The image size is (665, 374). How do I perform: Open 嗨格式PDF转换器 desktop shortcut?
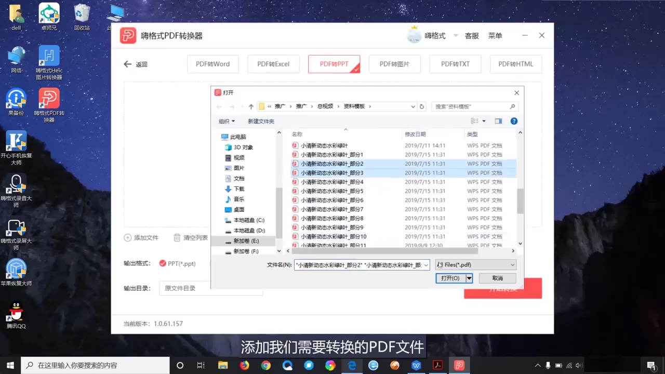point(49,105)
